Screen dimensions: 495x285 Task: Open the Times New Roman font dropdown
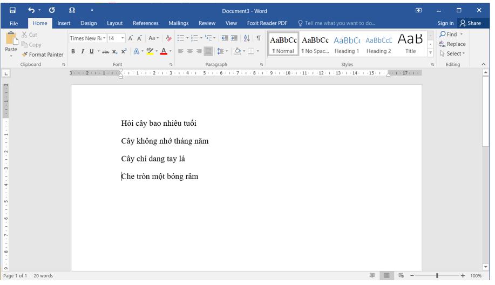(x=103, y=38)
